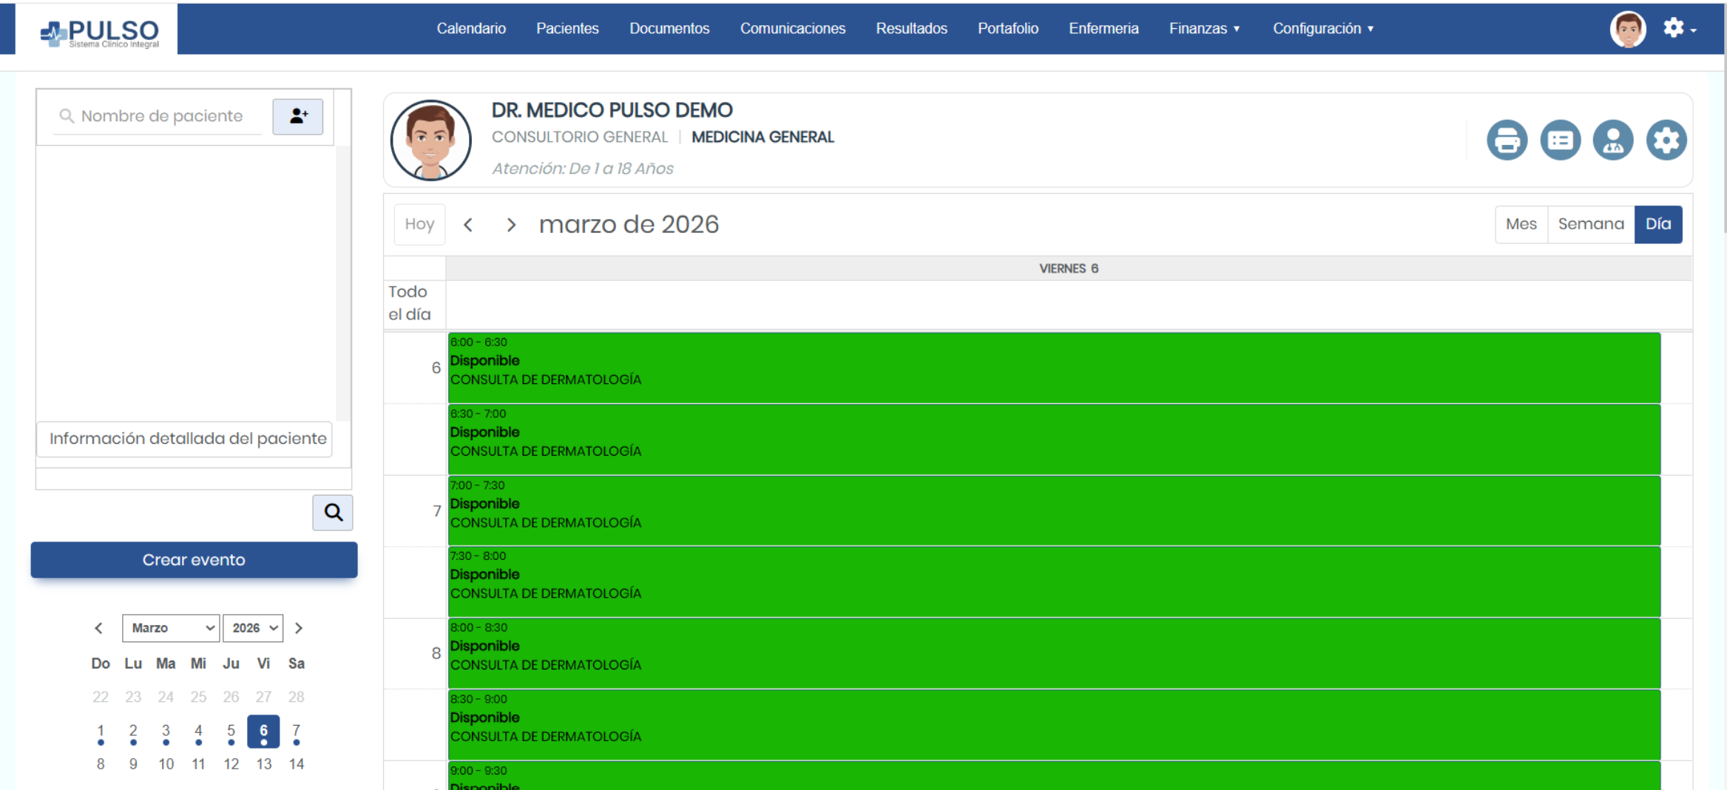The image size is (1727, 790).
Task: Open the Enfermeria menu item
Action: [1103, 29]
